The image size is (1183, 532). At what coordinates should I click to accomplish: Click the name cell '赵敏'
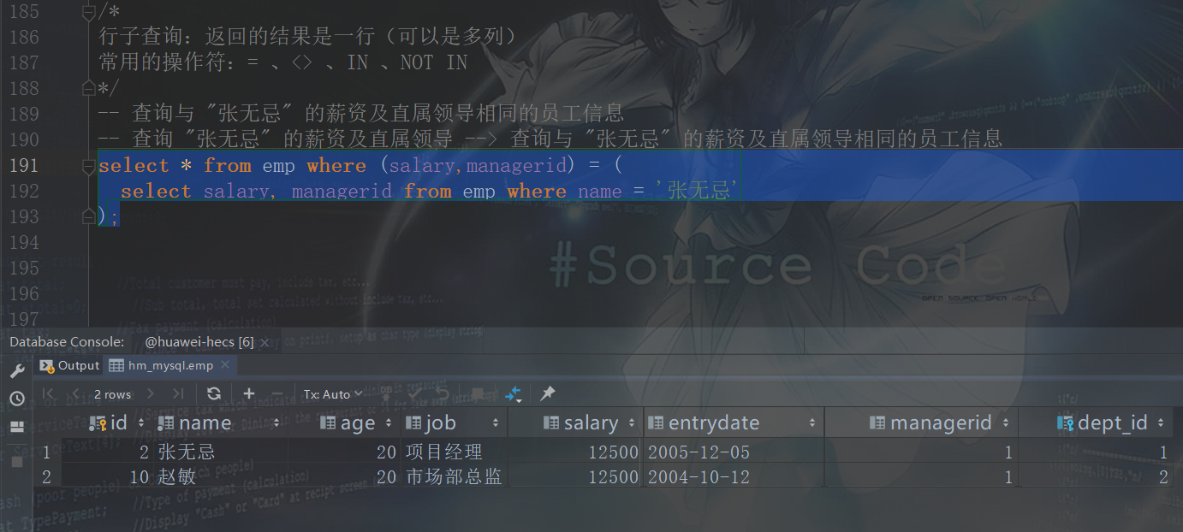pyautogui.click(x=176, y=477)
